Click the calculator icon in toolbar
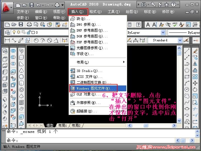The height and width of the screenshot is (151, 201). pos(130,25)
